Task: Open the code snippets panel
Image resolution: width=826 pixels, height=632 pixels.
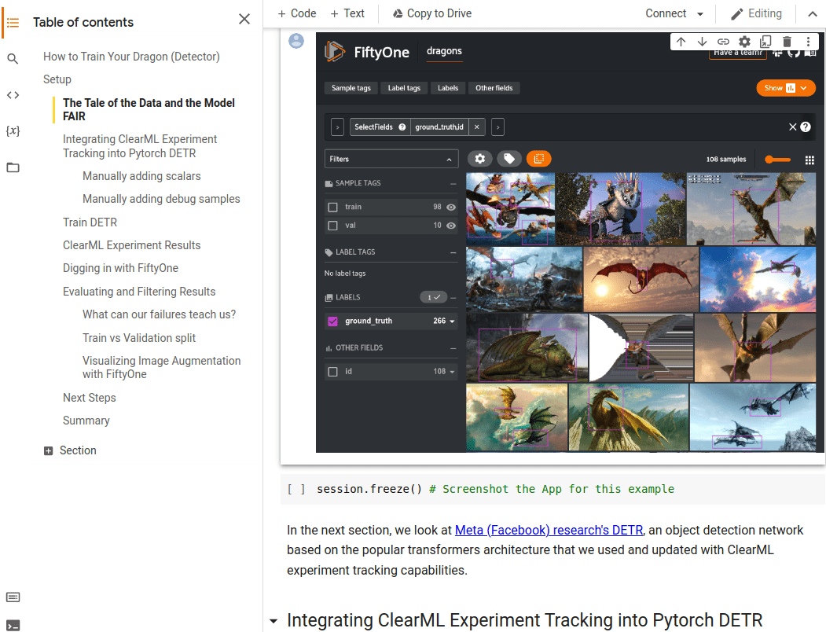Action: coord(13,95)
